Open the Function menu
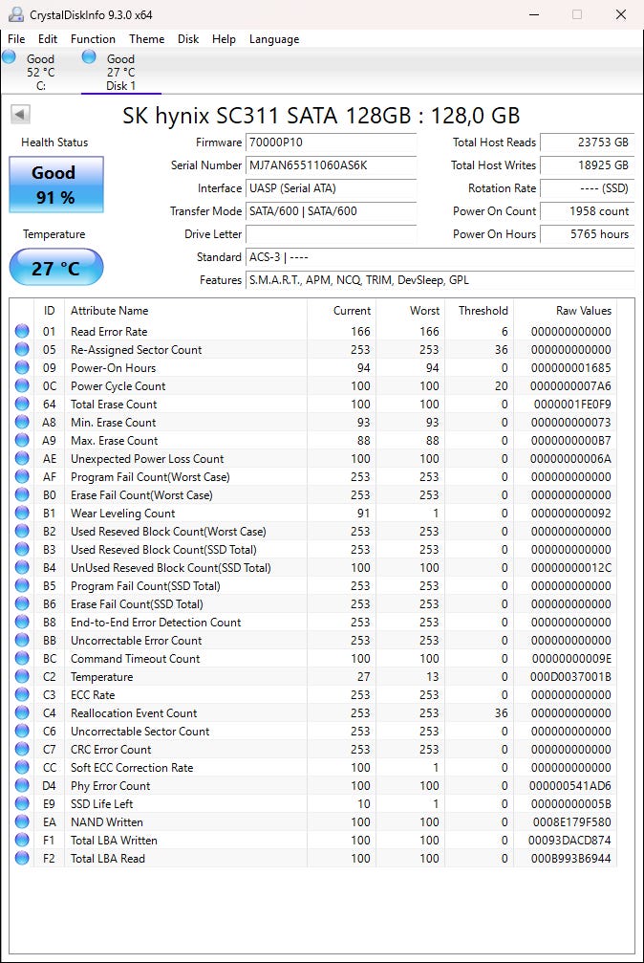644x963 pixels. click(x=93, y=38)
